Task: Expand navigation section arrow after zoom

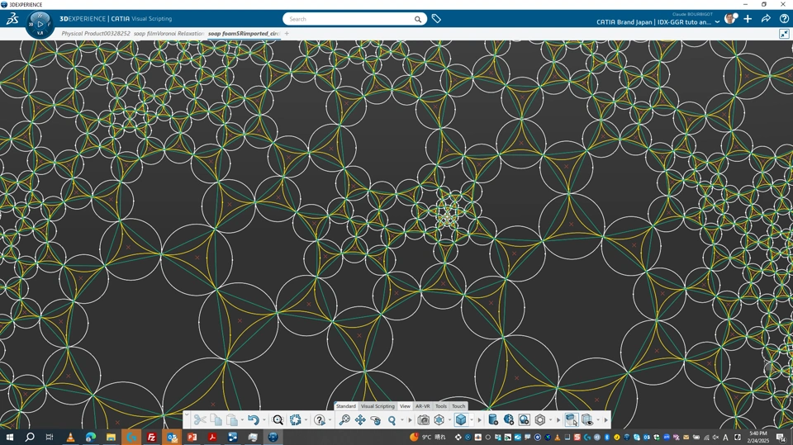Action: [411, 420]
